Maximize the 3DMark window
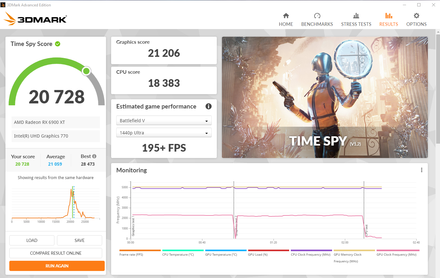 [x=419, y=5]
